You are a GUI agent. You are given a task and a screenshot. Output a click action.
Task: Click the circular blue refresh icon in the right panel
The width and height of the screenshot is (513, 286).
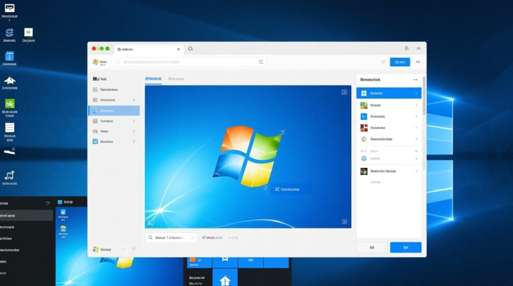[363, 159]
